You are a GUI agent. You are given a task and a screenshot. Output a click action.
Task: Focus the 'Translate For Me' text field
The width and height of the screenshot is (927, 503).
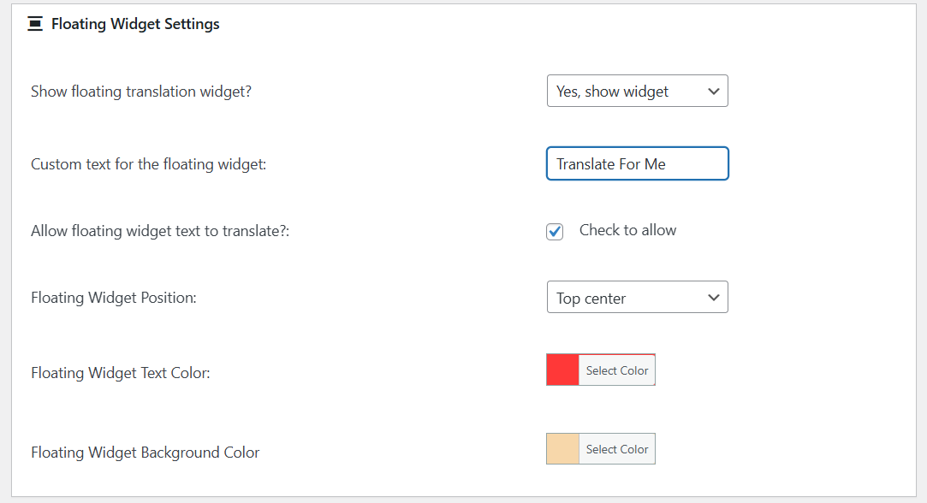click(637, 164)
